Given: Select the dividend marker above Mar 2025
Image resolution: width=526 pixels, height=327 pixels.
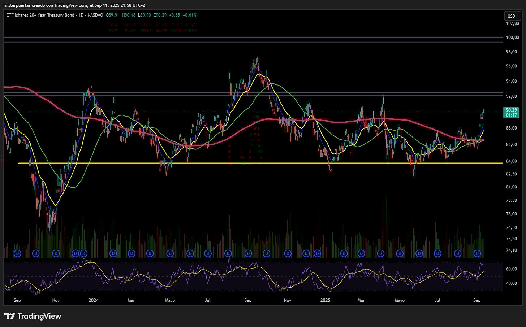Looking at the screenshot, I should tap(361, 253).
